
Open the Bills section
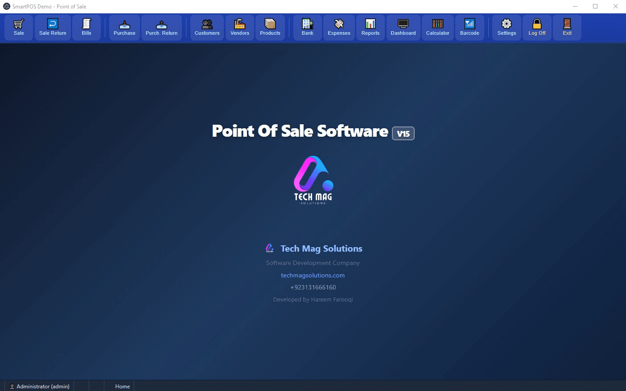pos(86,27)
